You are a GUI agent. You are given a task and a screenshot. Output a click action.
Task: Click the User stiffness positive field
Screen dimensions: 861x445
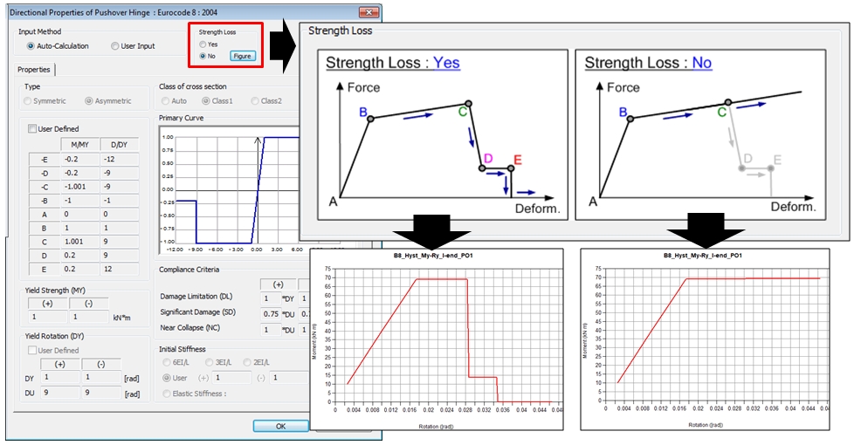[232, 378]
